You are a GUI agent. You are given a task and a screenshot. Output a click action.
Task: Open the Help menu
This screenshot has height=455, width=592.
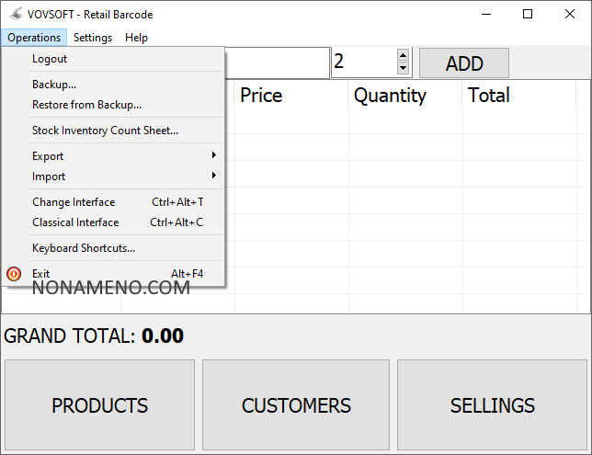136,38
